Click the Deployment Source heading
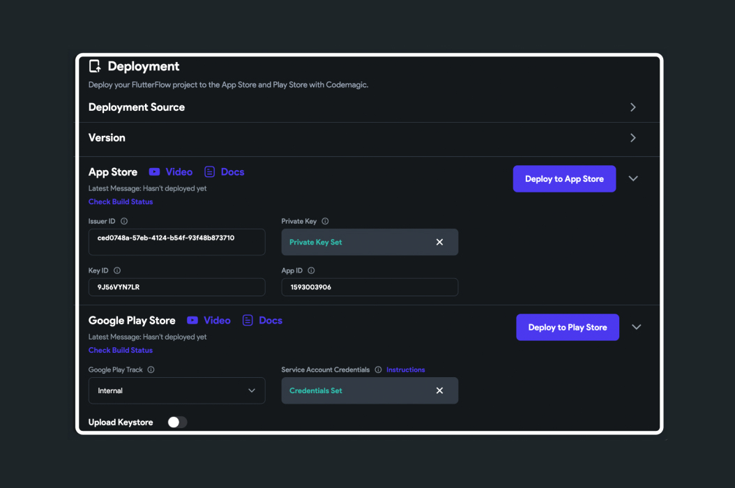The height and width of the screenshot is (488, 735). click(x=137, y=107)
